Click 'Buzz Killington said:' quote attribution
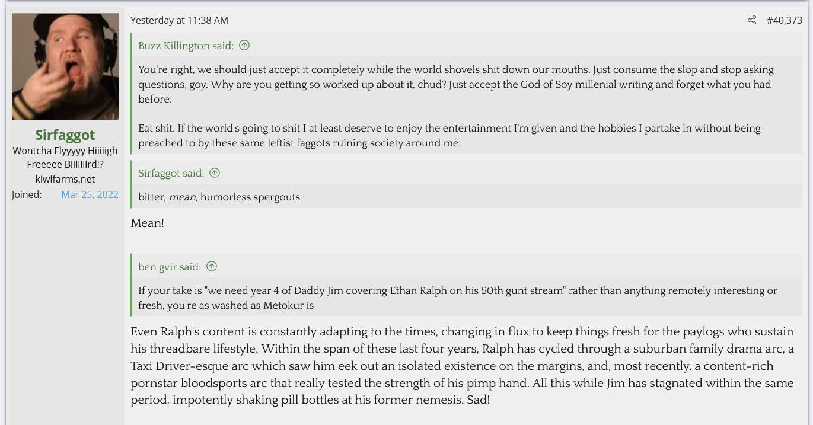 coord(186,46)
